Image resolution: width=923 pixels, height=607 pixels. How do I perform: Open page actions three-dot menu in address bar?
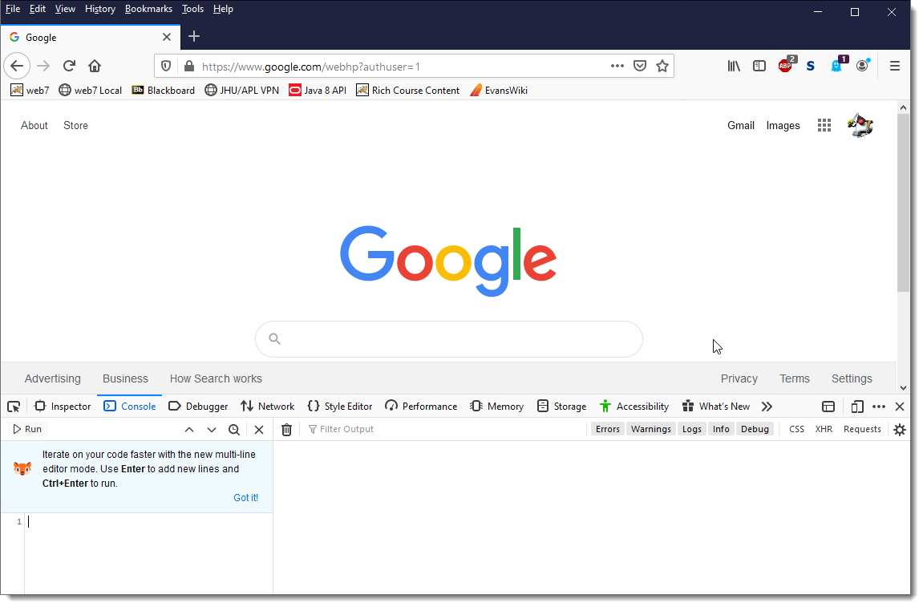[x=617, y=66]
